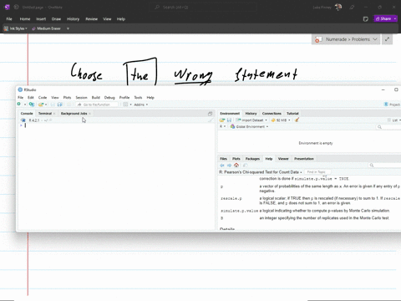
Task: Open the RStudio Tools menu
Action: click(138, 98)
